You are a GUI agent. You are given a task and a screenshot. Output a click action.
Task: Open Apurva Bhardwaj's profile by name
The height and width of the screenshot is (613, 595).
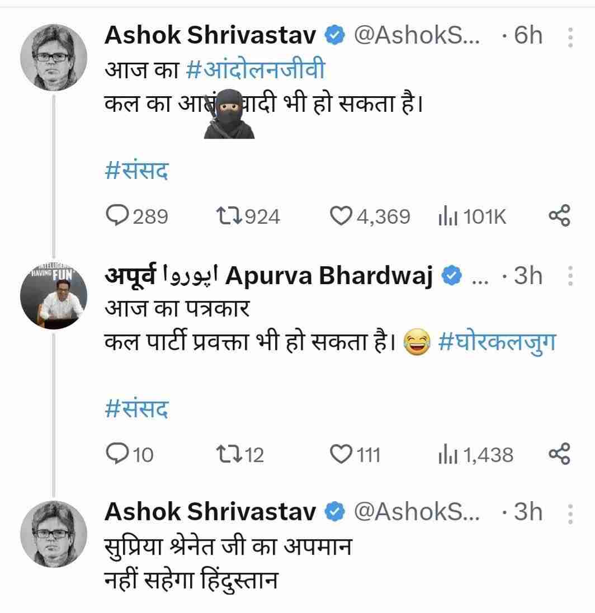330,276
